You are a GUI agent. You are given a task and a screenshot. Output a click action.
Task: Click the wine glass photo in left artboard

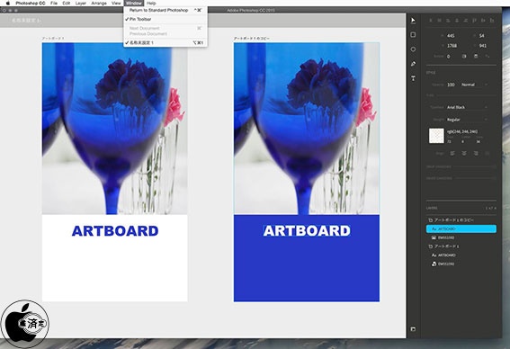click(x=114, y=129)
